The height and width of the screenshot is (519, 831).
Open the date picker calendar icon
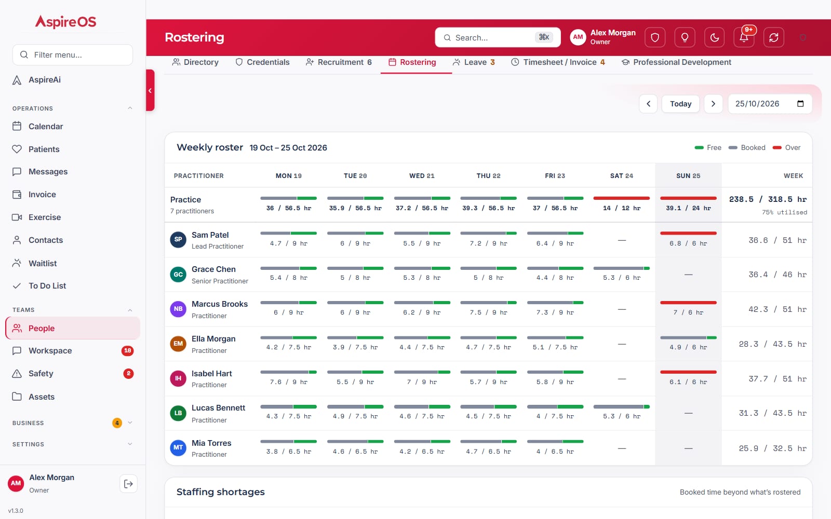800,104
